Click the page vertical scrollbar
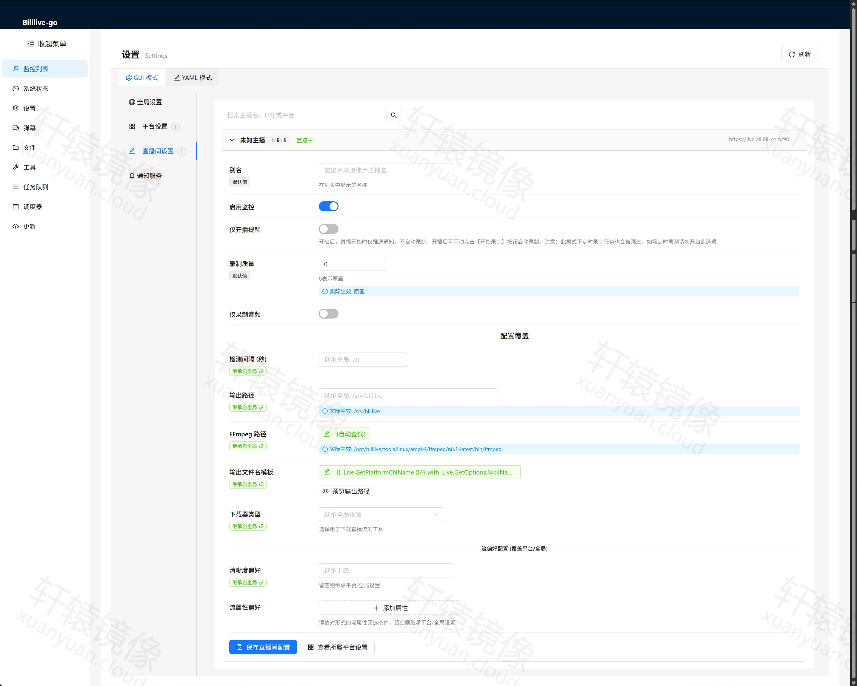This screenshot has height=686, width=857. pyautogui.click(x=853, y=343)
